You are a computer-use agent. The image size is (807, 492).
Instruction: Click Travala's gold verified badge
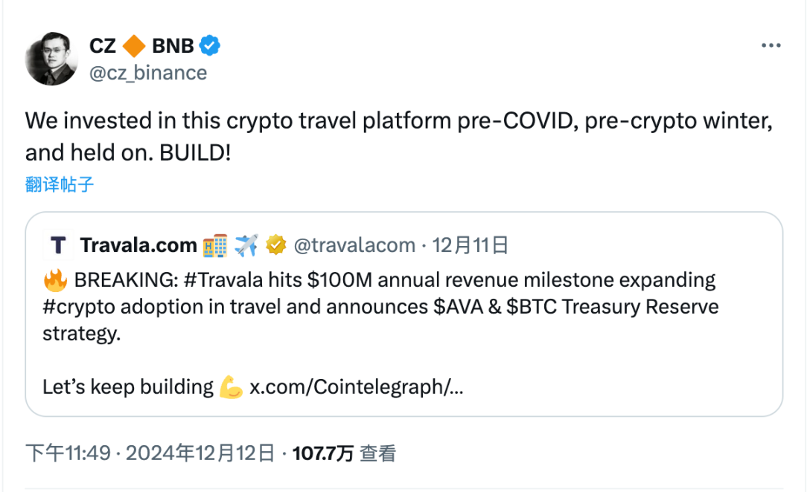(x=276, y=245)
